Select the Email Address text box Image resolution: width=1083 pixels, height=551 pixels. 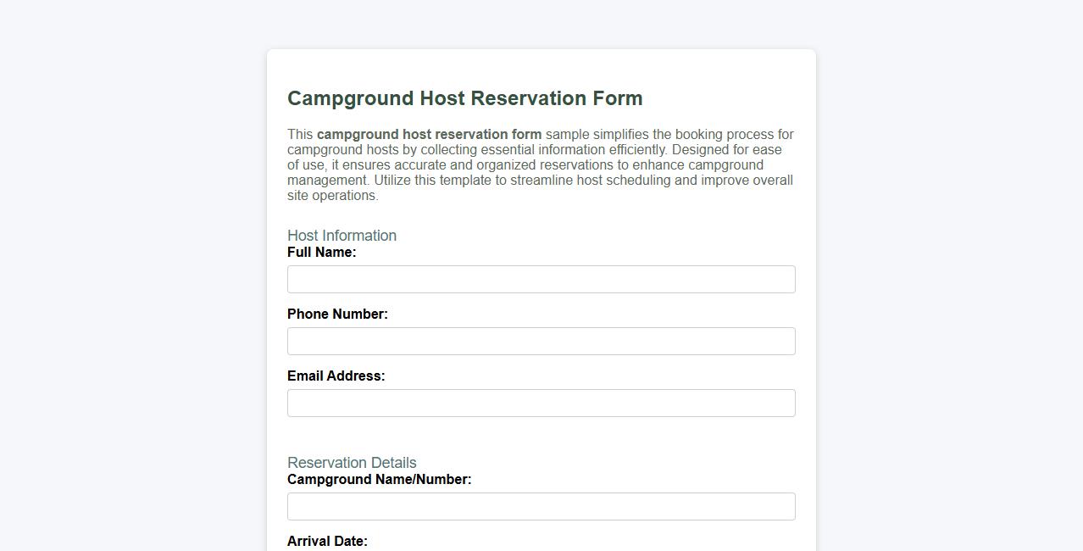[541, 403]
